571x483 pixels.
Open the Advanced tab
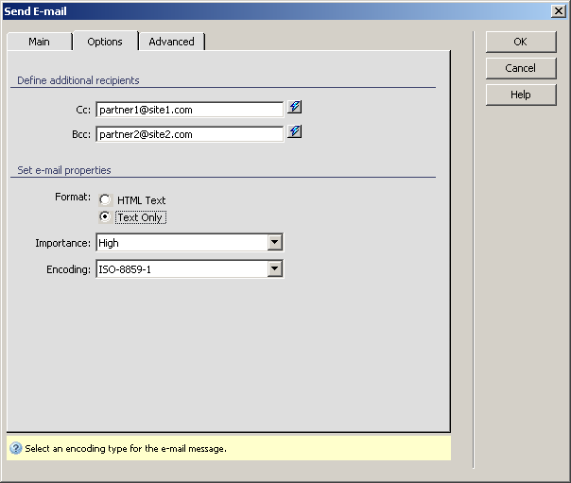tap(171, 42)
